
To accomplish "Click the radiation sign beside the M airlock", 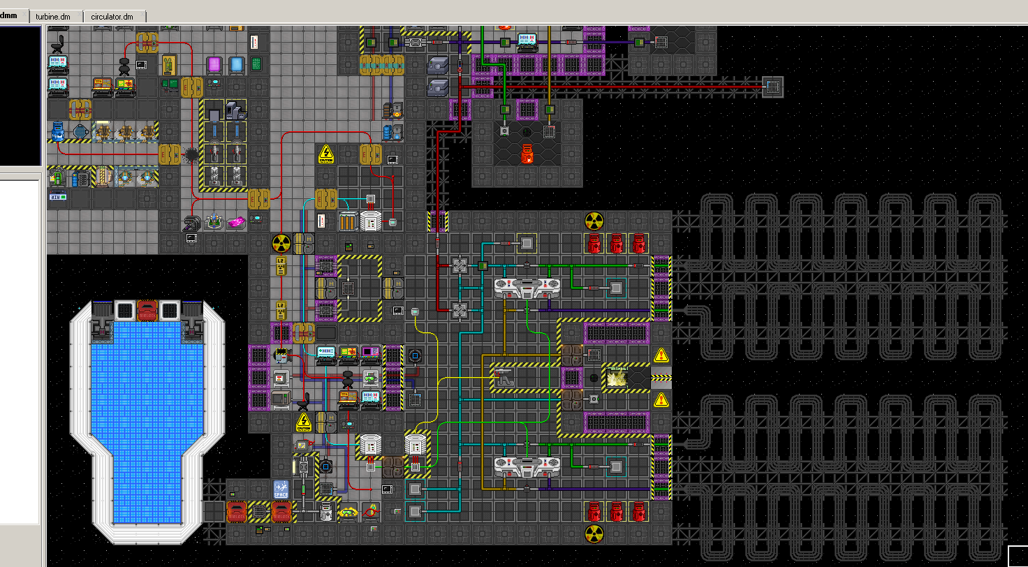I will pyautogui.click(x=281, y=244).
